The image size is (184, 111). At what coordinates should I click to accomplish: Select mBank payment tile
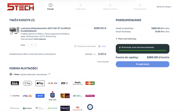coord(90,83)
